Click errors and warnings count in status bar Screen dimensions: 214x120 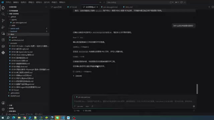(x=39, y=114)
